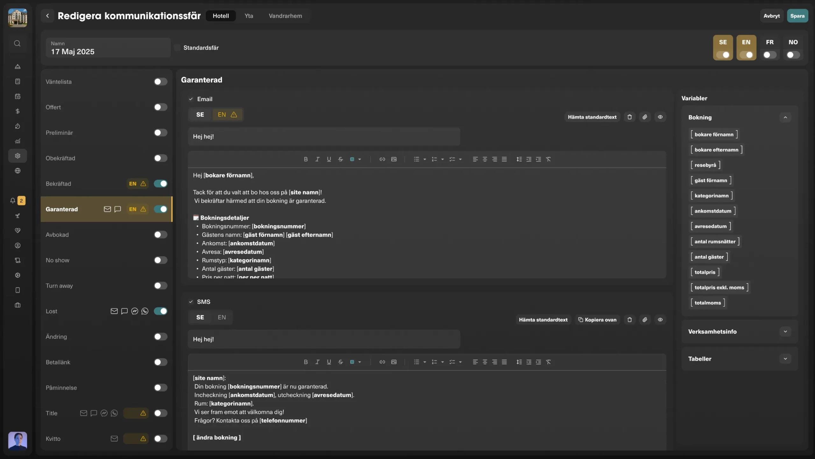This screenshot has height=459, width=815.
Task: Click the trash icon in Email section
Action: click(629, 117)
